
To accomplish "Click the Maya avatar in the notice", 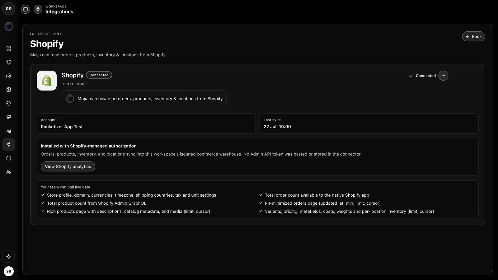I will [x=70, y=99].
